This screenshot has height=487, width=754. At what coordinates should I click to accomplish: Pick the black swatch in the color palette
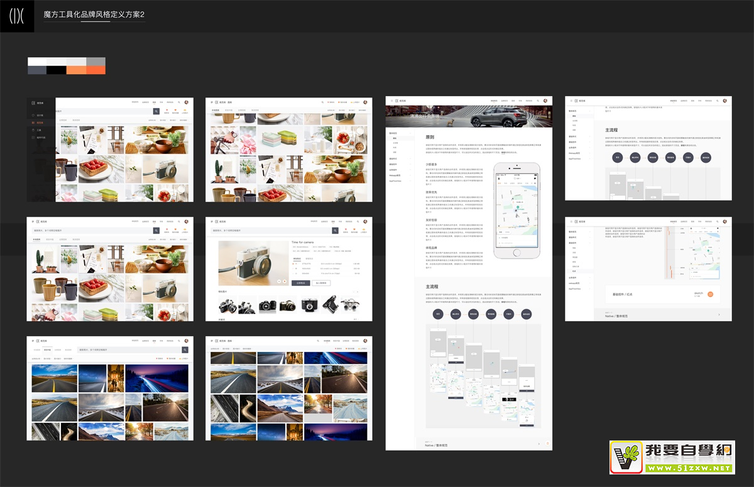pyautogui.click(x=57, y=70)
